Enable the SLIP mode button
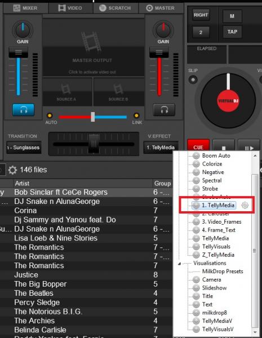Viewport: 262px width, 338px height. (193, 80)
